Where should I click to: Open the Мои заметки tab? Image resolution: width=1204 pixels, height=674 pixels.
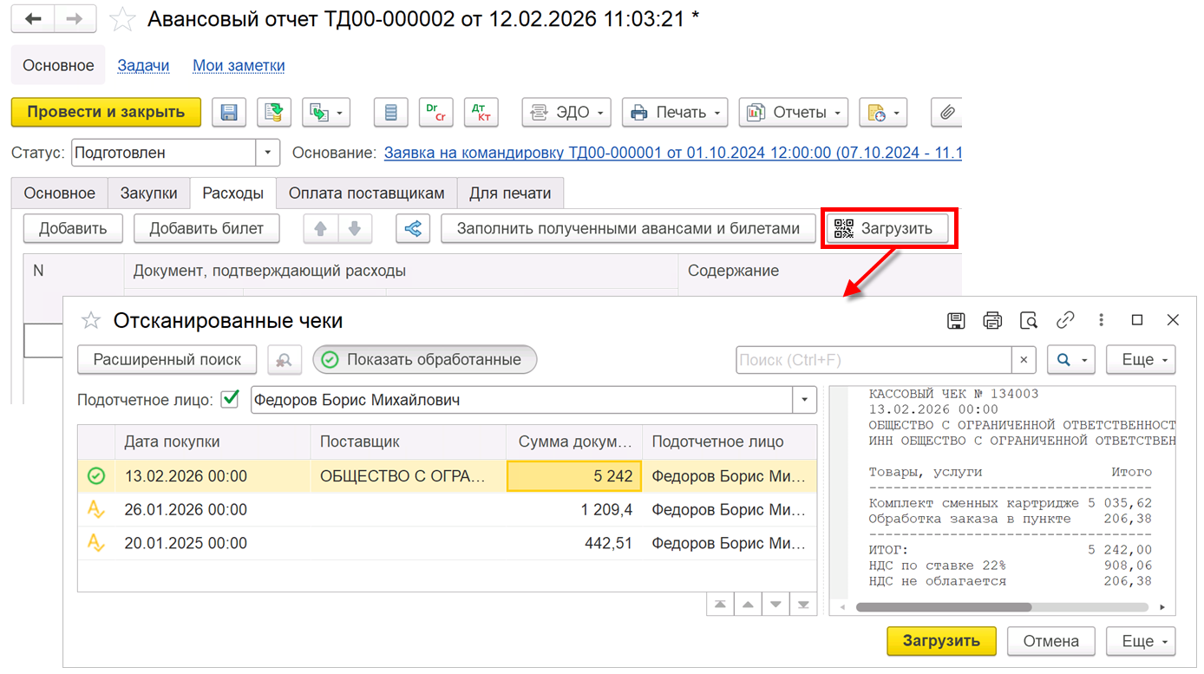pyautogui.click(x=239, y=65)
